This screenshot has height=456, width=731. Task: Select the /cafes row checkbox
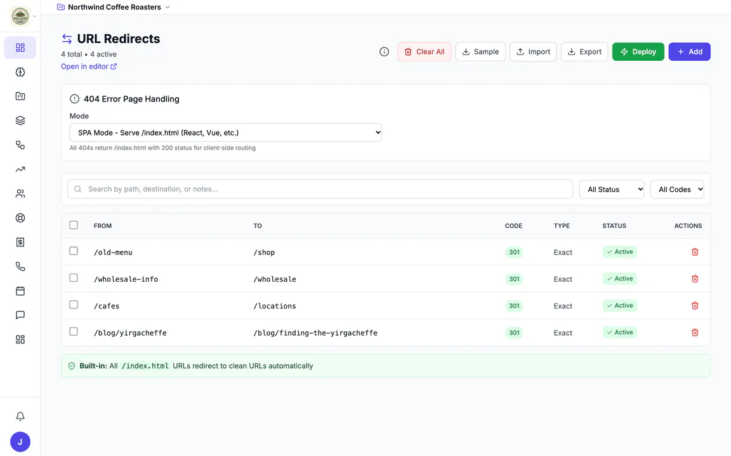74,304
